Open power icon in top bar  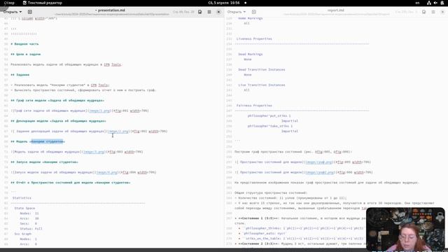[442, 3]
